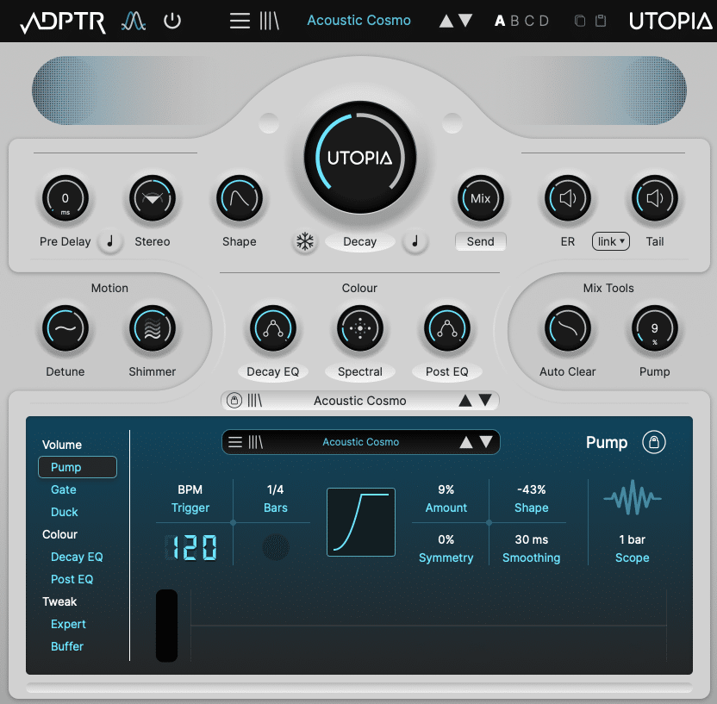The width and height of the screenshot is (717, 704).
Task: Click the Auto Clear knob
Action: [x=567, y=328]
